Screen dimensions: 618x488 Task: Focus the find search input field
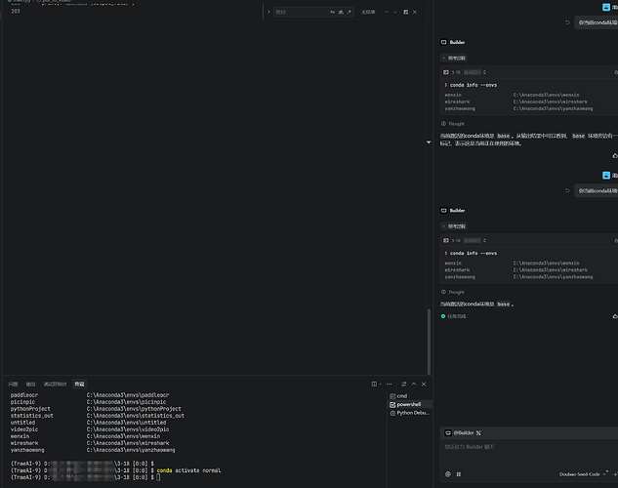pos(302,13)
